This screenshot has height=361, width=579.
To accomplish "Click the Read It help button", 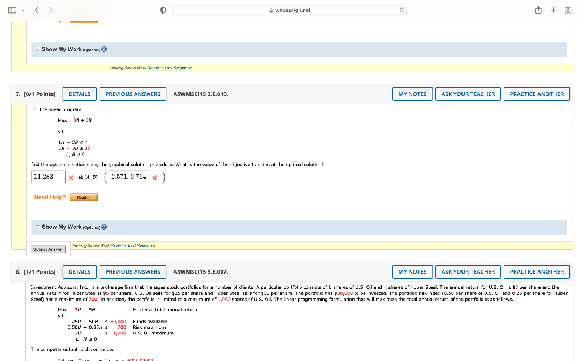I will coord(83,197).
